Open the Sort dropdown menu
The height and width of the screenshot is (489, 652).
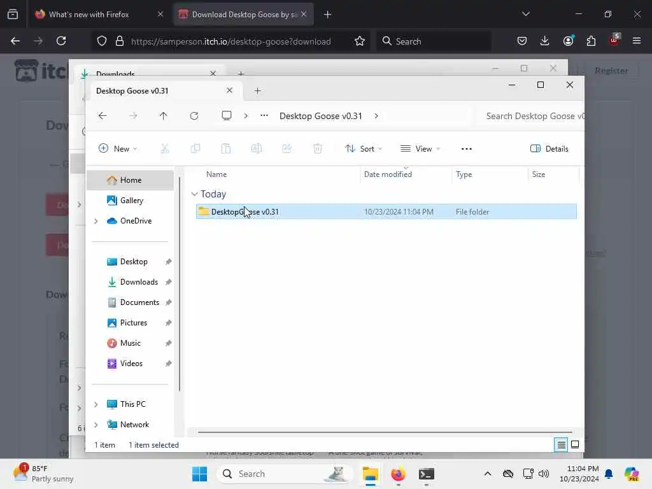coord(364,149)
